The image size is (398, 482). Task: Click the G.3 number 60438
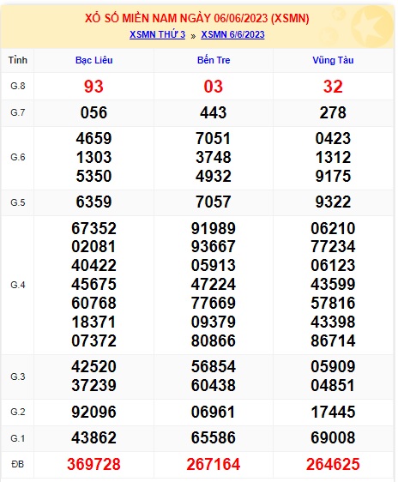click(214, 385)
